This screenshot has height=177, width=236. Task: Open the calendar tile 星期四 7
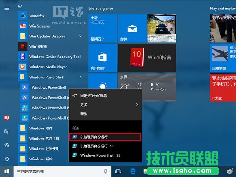coord(103,28)
